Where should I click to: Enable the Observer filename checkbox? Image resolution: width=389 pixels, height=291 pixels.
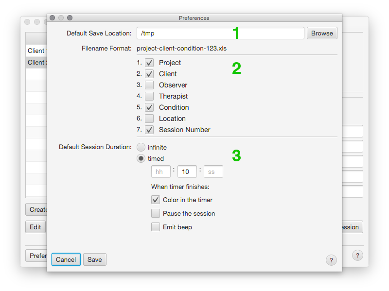click(149, 85)
